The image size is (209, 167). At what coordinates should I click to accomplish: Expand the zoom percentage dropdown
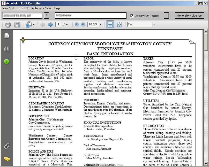[101, 25]
